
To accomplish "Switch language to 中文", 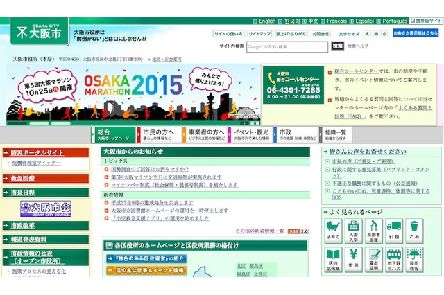I will click(x=313, y=21).
